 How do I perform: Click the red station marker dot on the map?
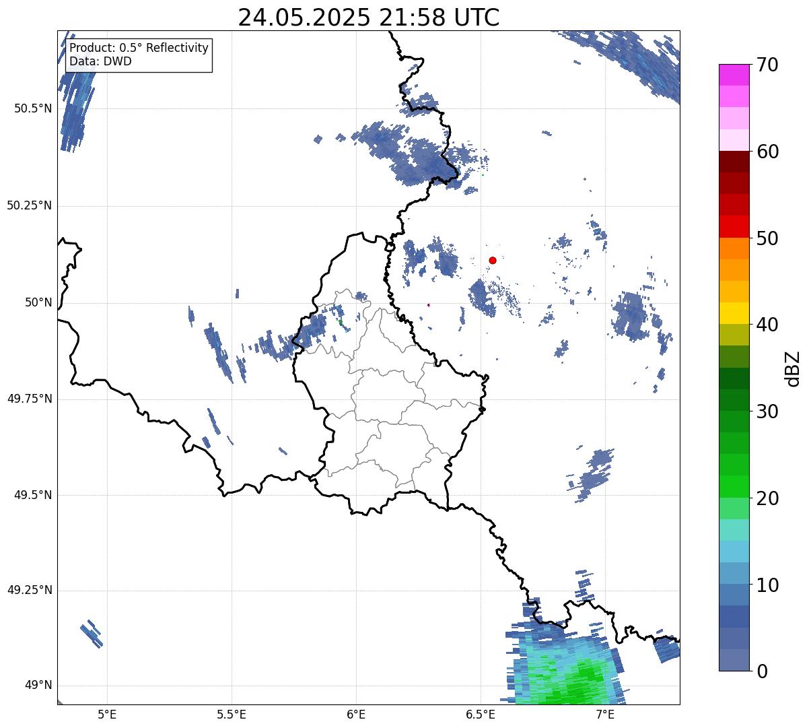(x=493, y=260)
